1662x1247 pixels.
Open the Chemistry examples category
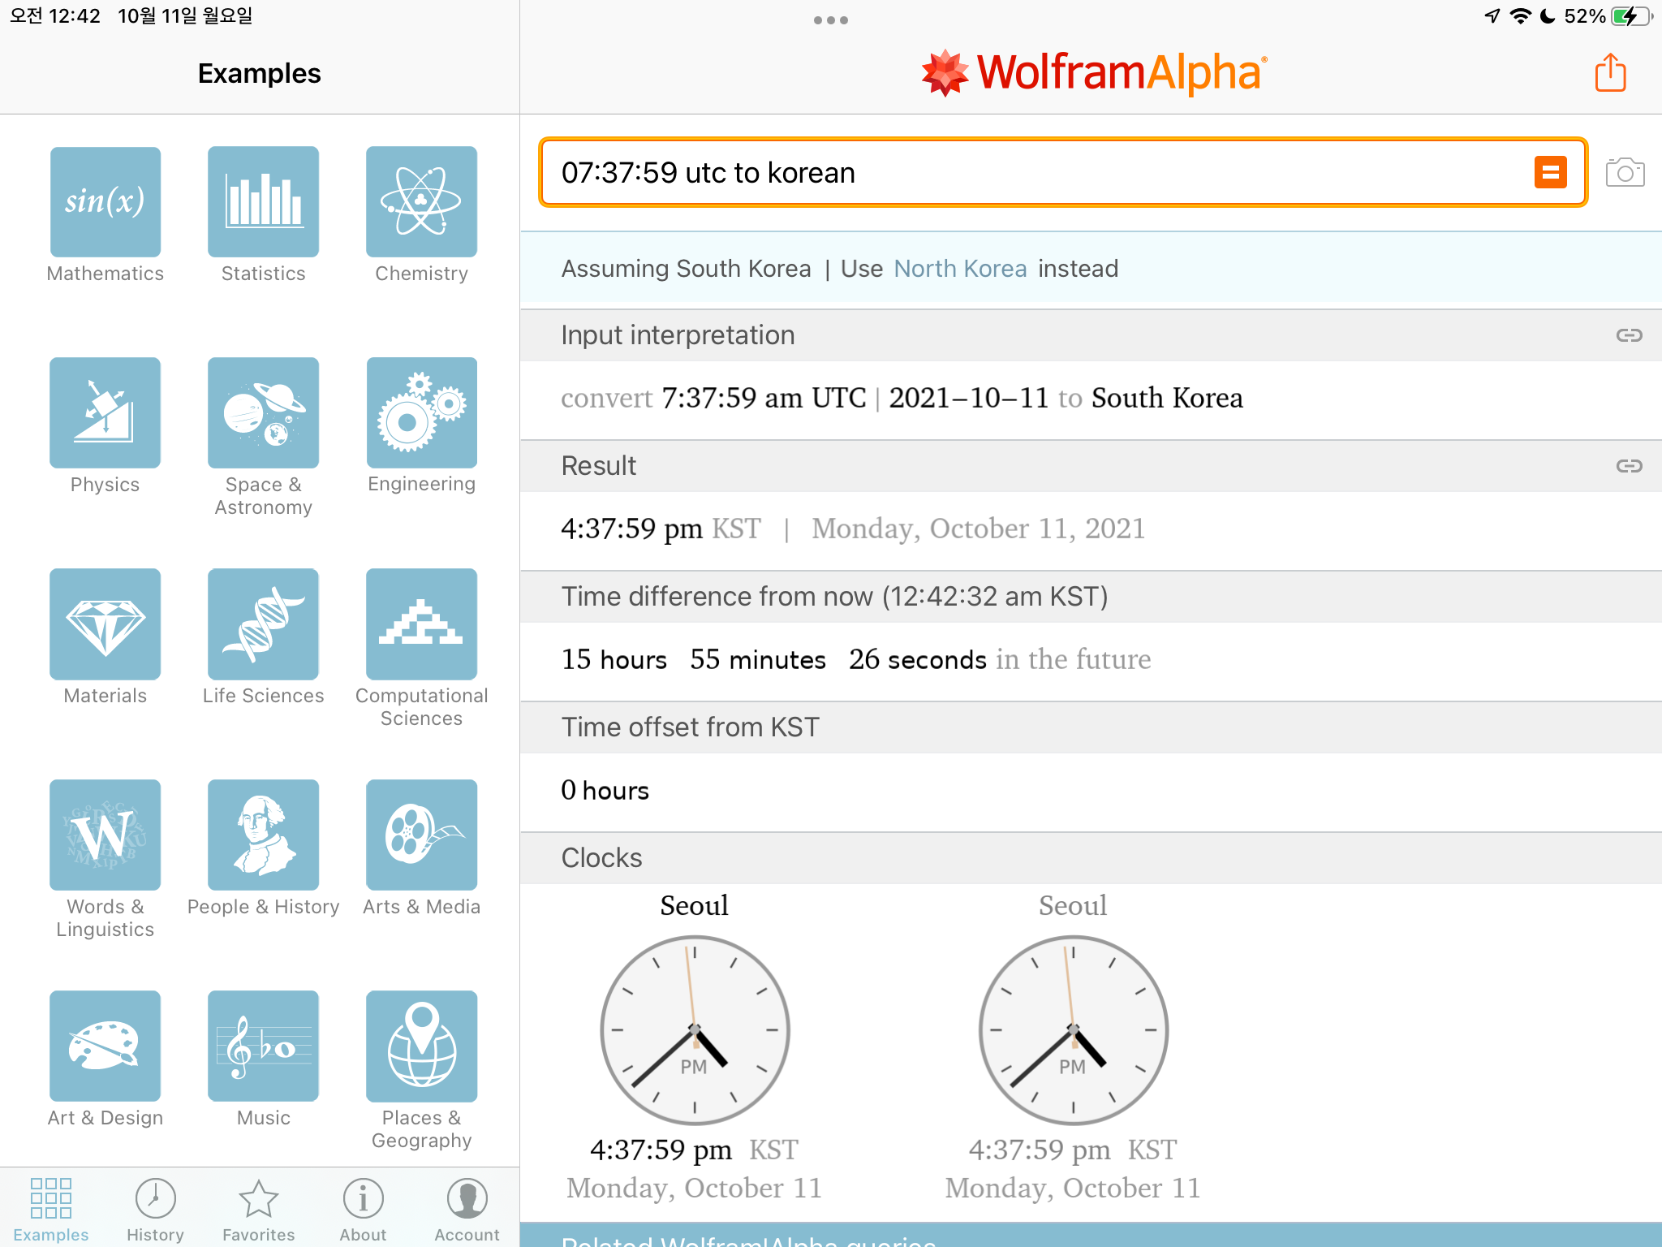coord(421,202)
